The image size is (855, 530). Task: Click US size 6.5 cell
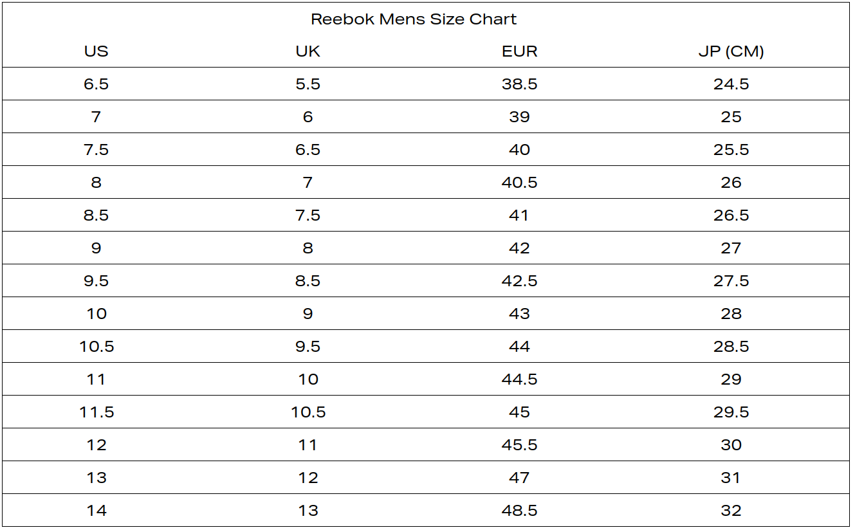[97, 84]
